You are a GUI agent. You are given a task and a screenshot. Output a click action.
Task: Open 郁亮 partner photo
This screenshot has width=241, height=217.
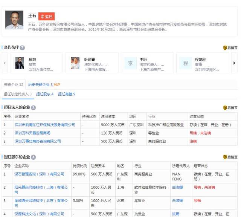click(x=20, y=63)
